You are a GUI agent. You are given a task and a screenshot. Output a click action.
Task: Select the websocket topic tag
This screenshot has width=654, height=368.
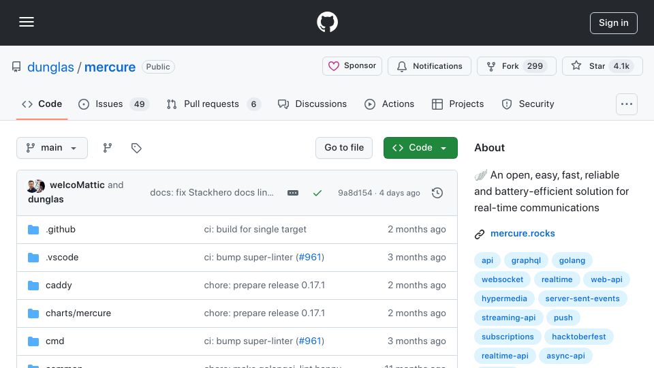coord(502,279)
